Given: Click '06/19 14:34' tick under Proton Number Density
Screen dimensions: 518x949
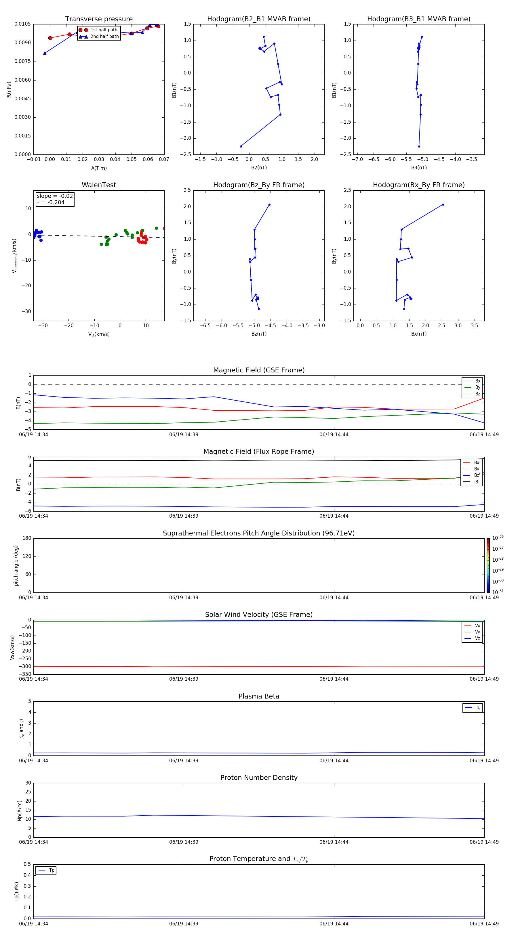Looking at the screenshot, I should point(34,842).
